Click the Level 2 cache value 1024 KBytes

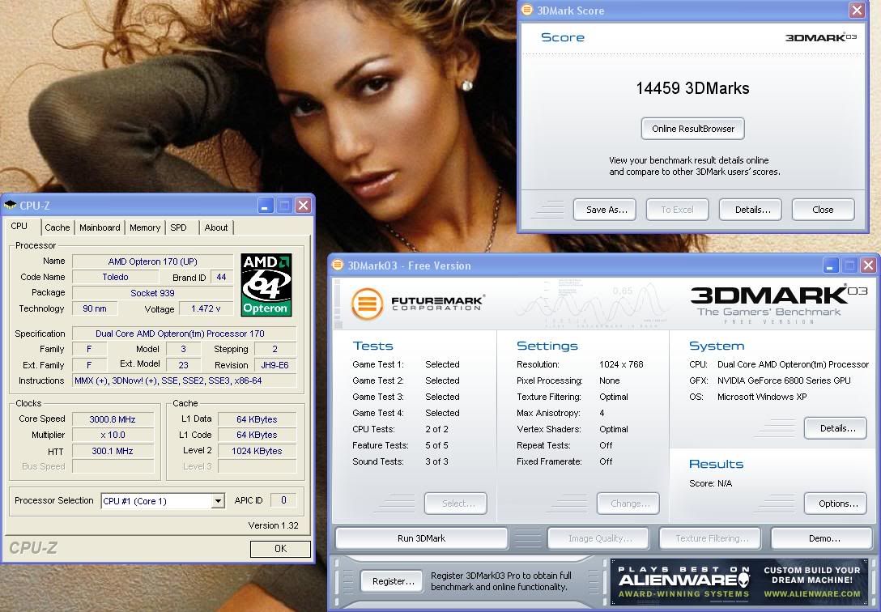pyautogui.click(x=257, y=450)
